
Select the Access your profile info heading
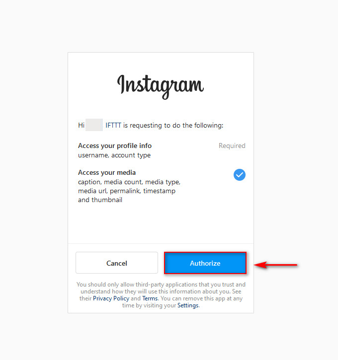[x=115, y=145]
